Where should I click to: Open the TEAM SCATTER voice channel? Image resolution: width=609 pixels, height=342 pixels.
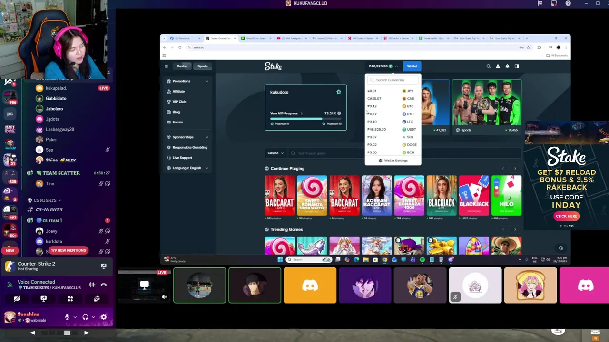coord(61,173)
